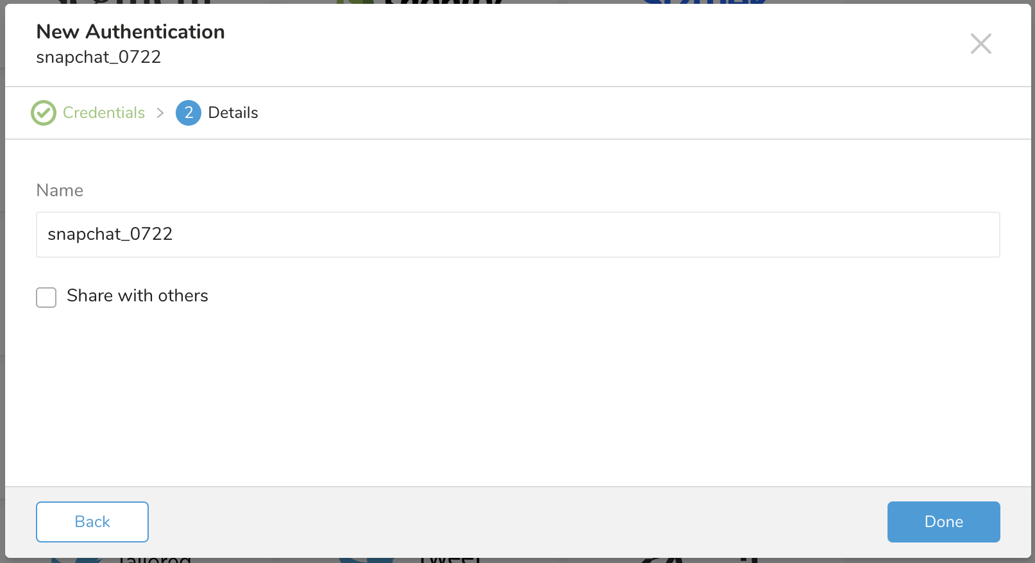Click the partially hidden Tweet text
Viewport: 1035px width, 563px height.
[x=451, y=560]
